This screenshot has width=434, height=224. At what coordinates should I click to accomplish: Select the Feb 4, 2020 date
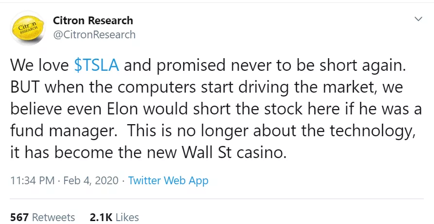91,181
